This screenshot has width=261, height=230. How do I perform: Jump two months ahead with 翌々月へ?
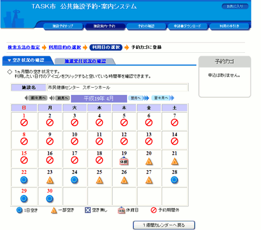(x=163, y=98)
